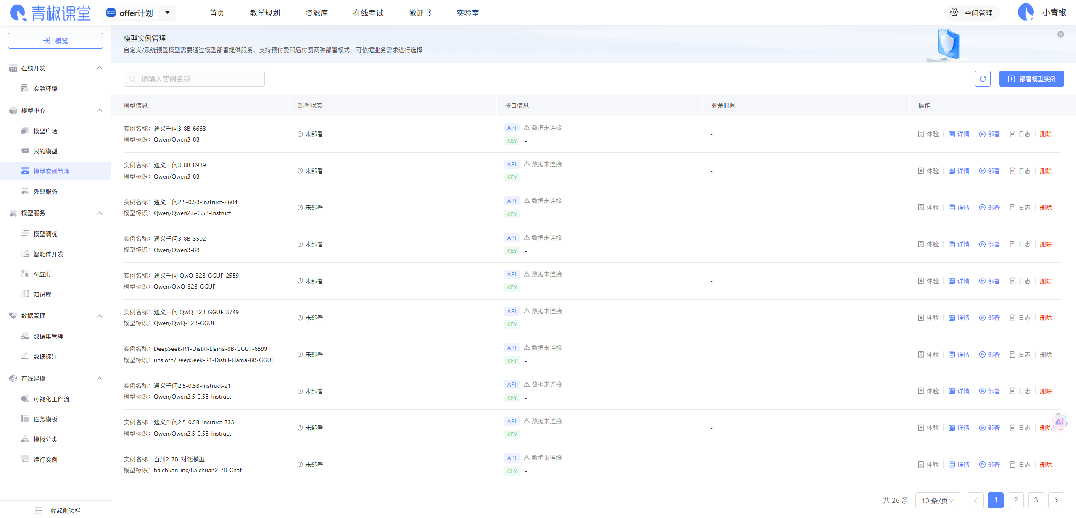This screenshot has width=1076, height=518.
Task: Click the 空间管理 gear icon
Action: (x=955, y=13)
